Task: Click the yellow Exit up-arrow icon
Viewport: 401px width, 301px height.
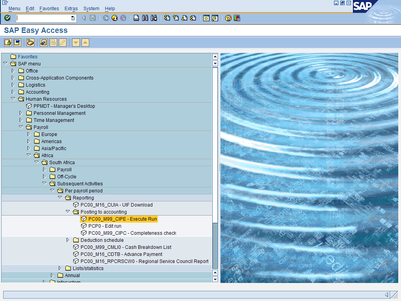Action: (x=115, y=18)
